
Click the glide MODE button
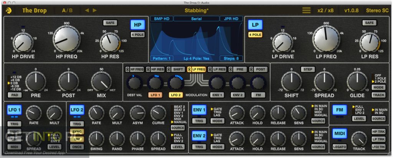(x=378, y=87)
